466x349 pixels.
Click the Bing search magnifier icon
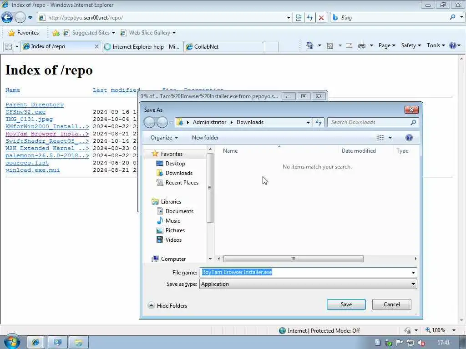tap(452, 17)
